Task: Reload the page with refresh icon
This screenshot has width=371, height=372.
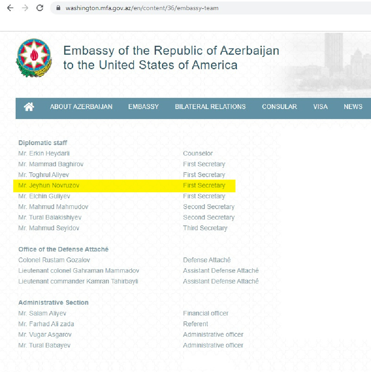Action: coord(40,8)
